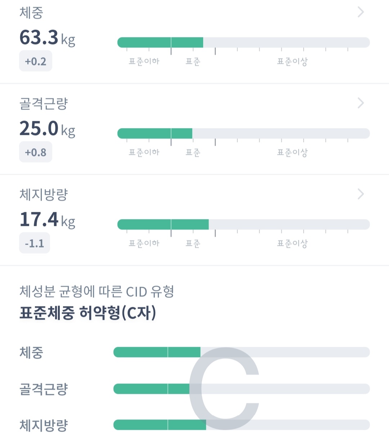Screen dimensions: 389x445
Task: Select the -1.1 body fat change badge
Action: (x=35, y=243)
